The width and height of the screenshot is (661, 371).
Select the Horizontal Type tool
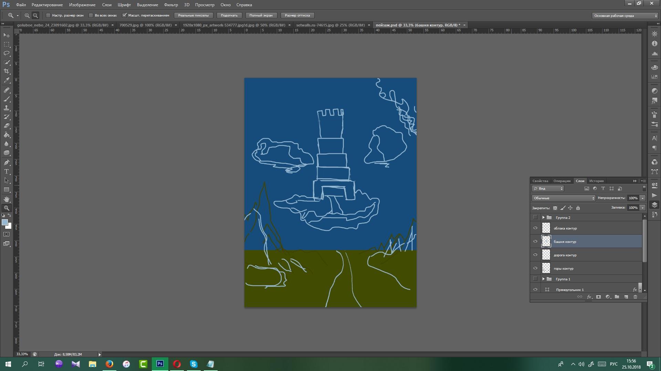pyautogui.click(x=7, y=171)
